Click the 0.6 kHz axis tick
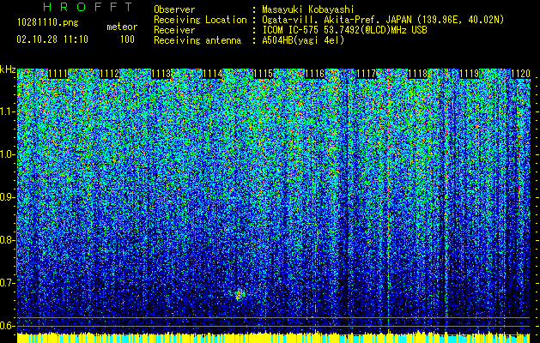The height and width of the screenshot is (343, 540). [x=7, y=326]
